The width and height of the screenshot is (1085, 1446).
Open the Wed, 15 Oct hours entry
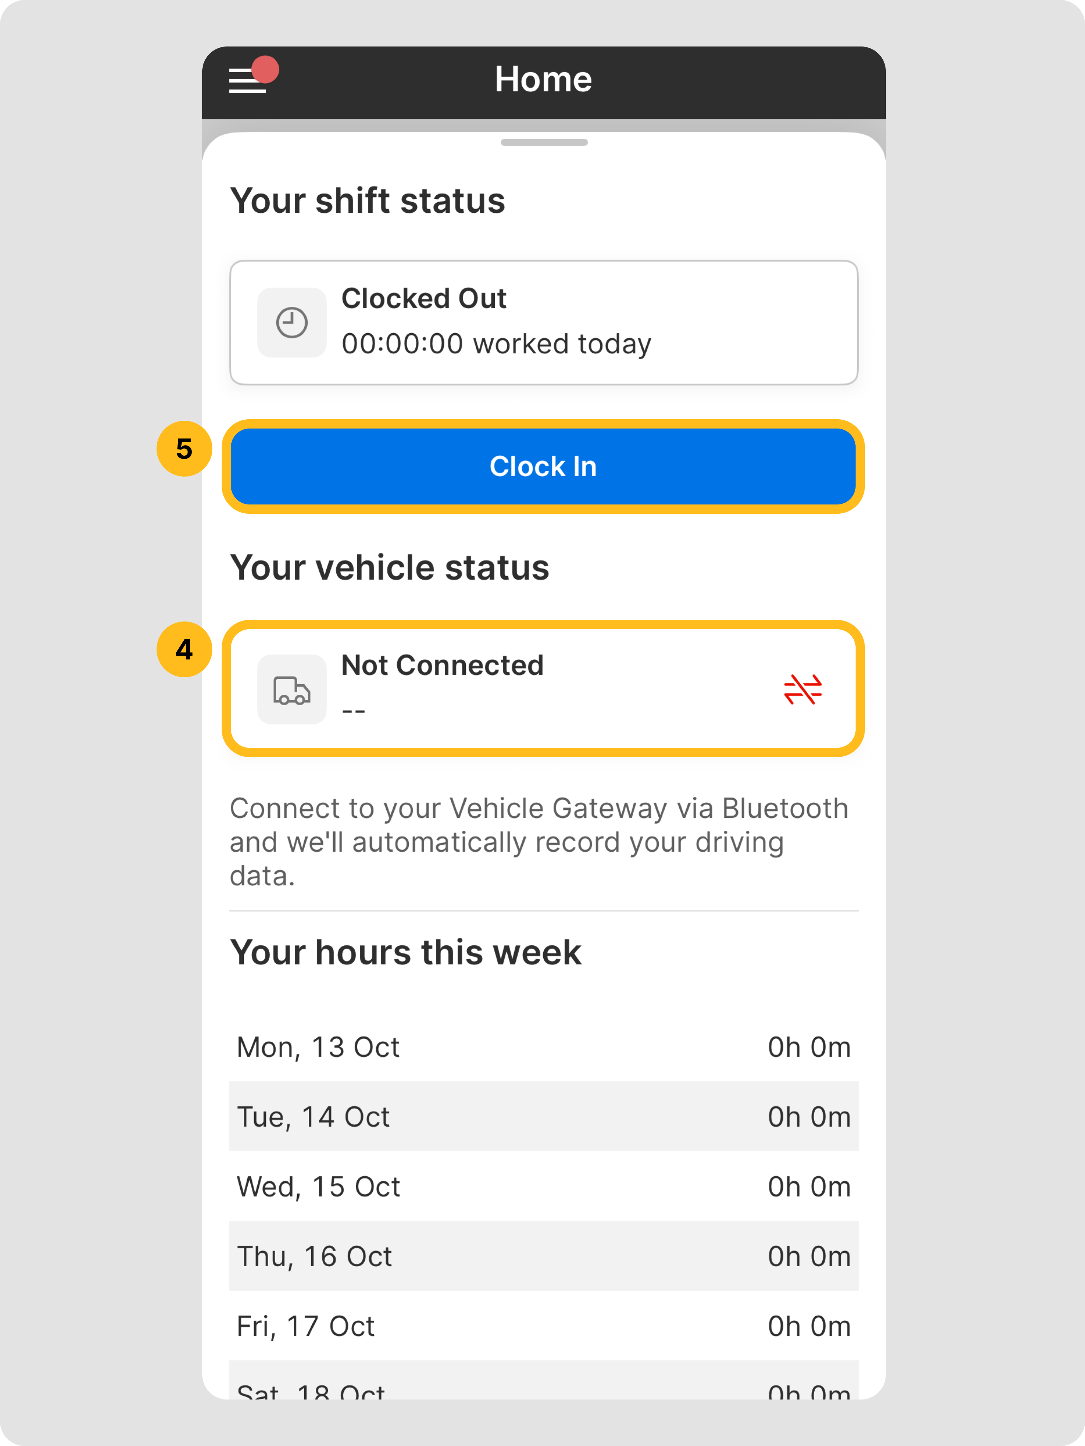pos(543,1187)
